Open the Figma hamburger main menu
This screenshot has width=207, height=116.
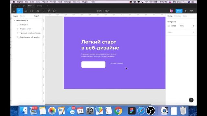(14, 11)
